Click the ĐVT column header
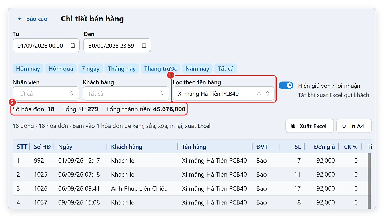The height and width of the screenshot is (217, 384). [262, 147]
